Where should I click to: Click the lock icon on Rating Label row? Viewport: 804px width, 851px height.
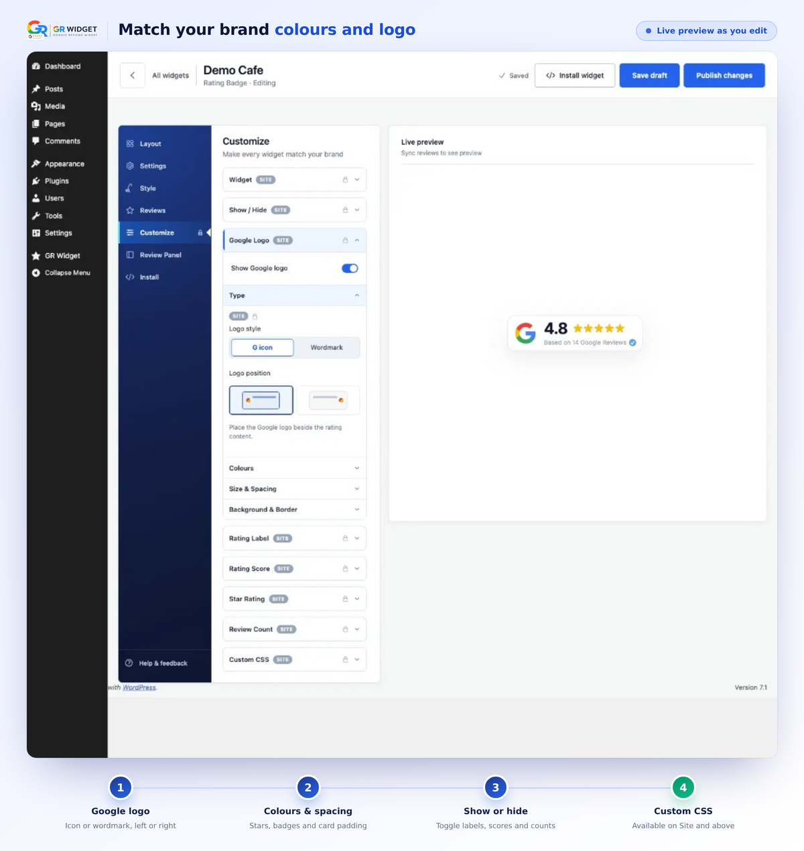(x=345, y=539)
